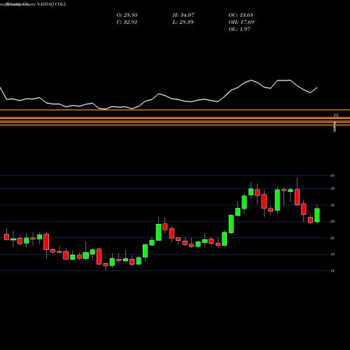The width and height of the screenshot is (350, 350).
Task: Click the 15 label beside the orange bands
Action: click(x=336, y=115)
